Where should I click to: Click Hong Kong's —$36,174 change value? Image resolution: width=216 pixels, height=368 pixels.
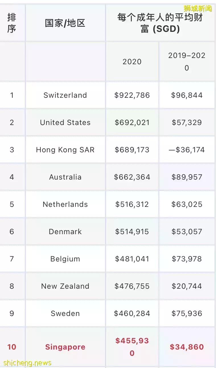click(x=187, y=150)
